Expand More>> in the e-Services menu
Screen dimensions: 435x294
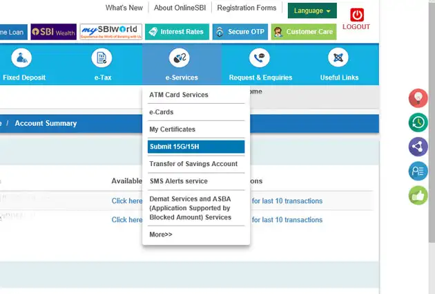pyautogui.click(x=161, y=235)
